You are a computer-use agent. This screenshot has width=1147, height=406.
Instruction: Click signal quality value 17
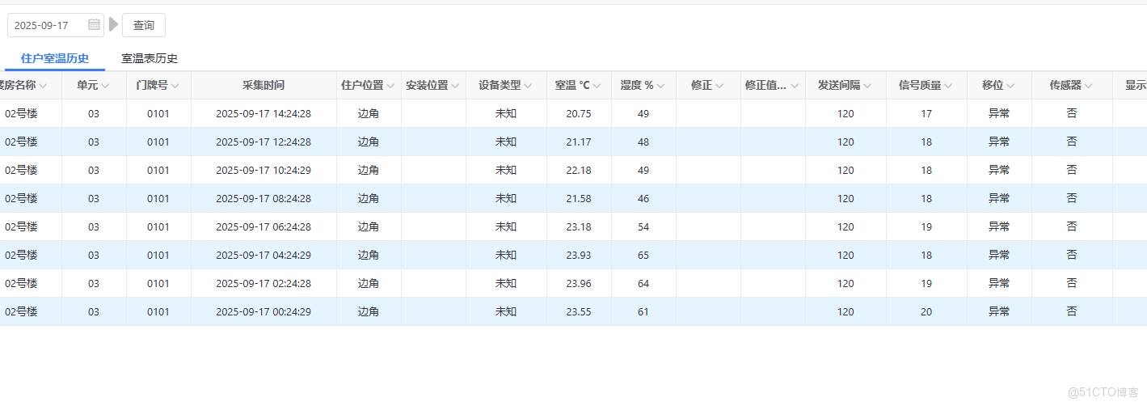pos(926,113)
